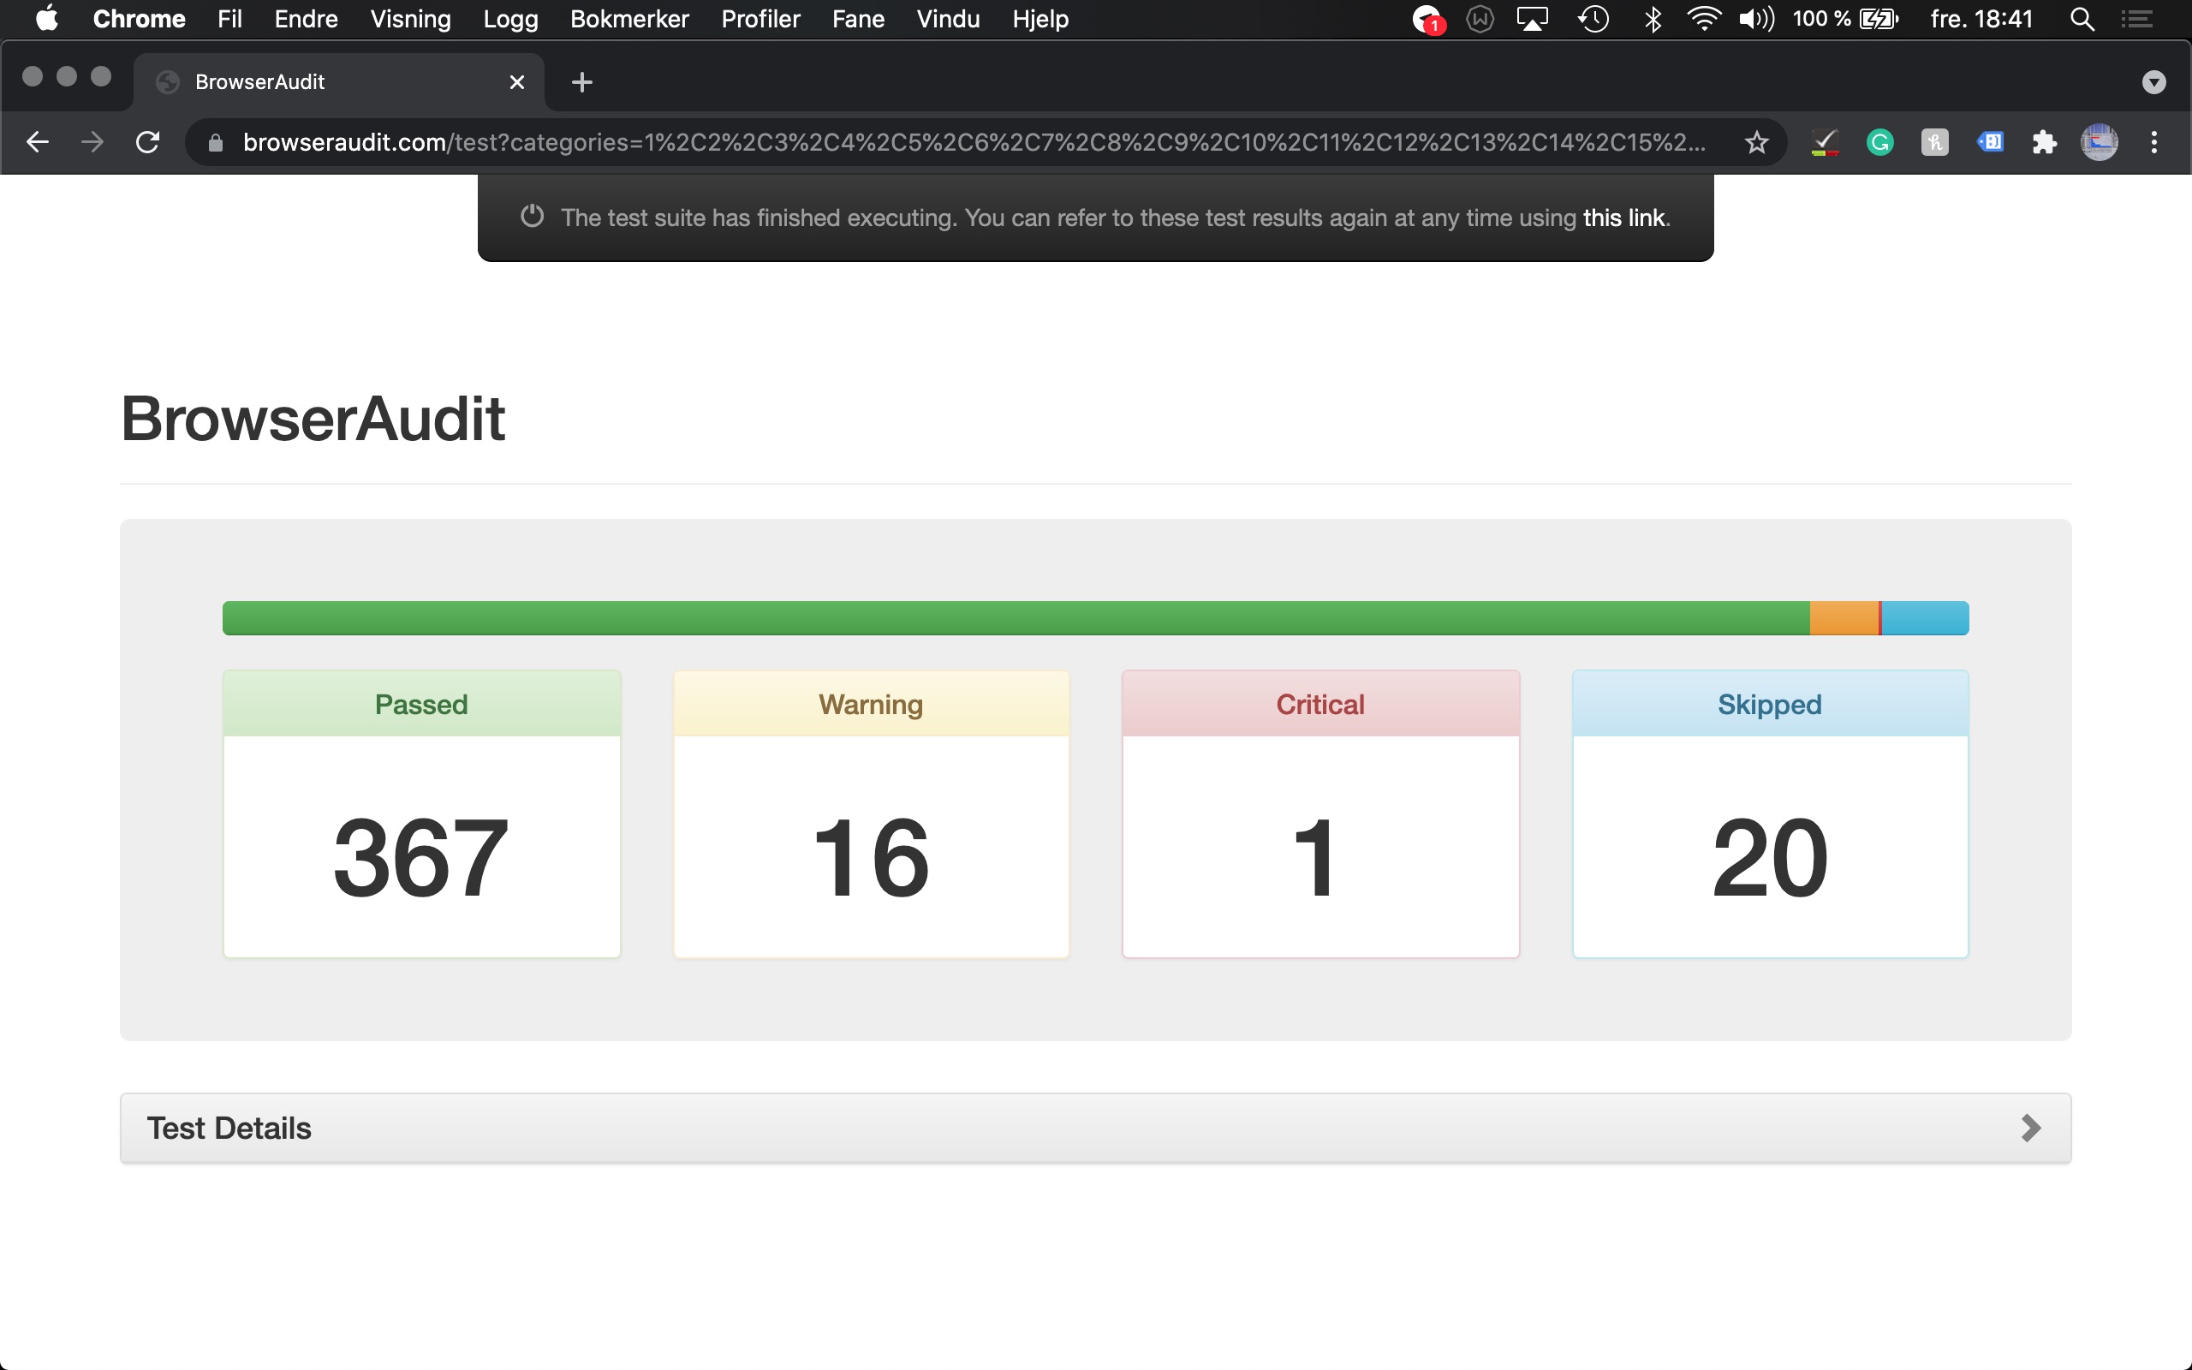Viewport: 2192px width, 1370px height.
Task: Open the Bokmerker menu
Action: 629,19
